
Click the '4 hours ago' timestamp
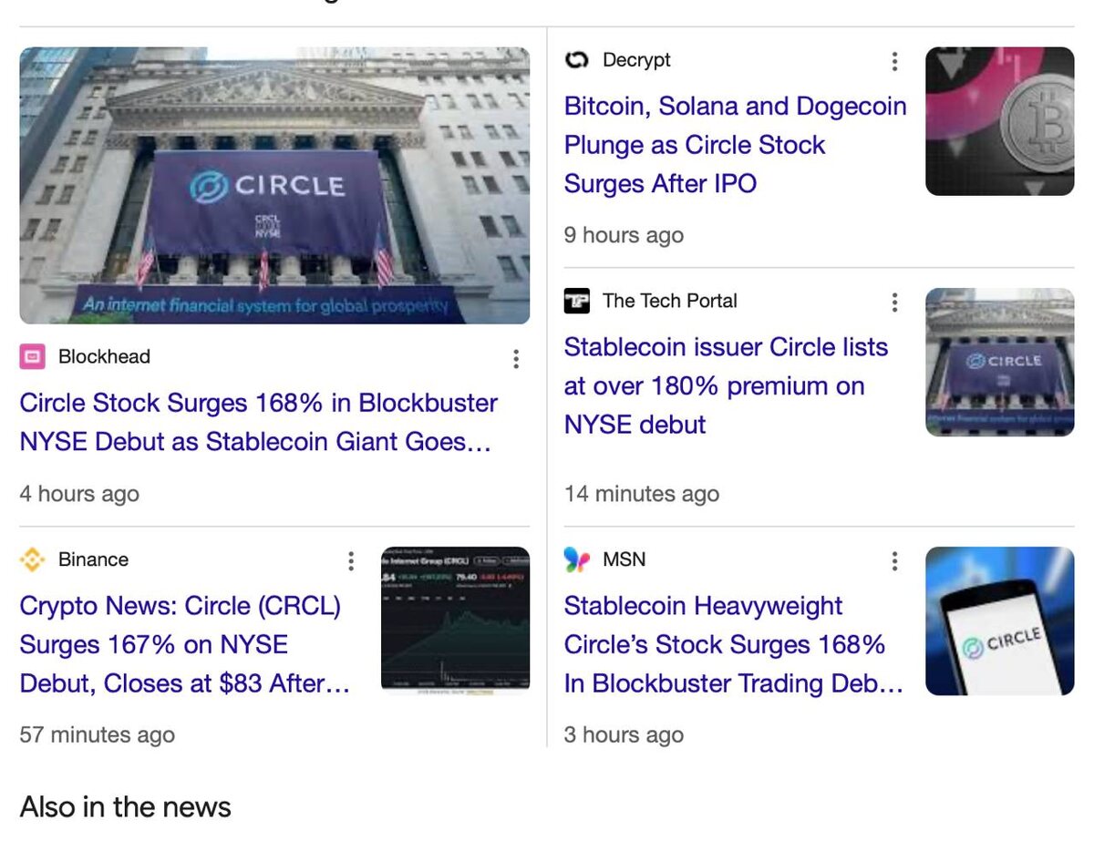(79, 495)
